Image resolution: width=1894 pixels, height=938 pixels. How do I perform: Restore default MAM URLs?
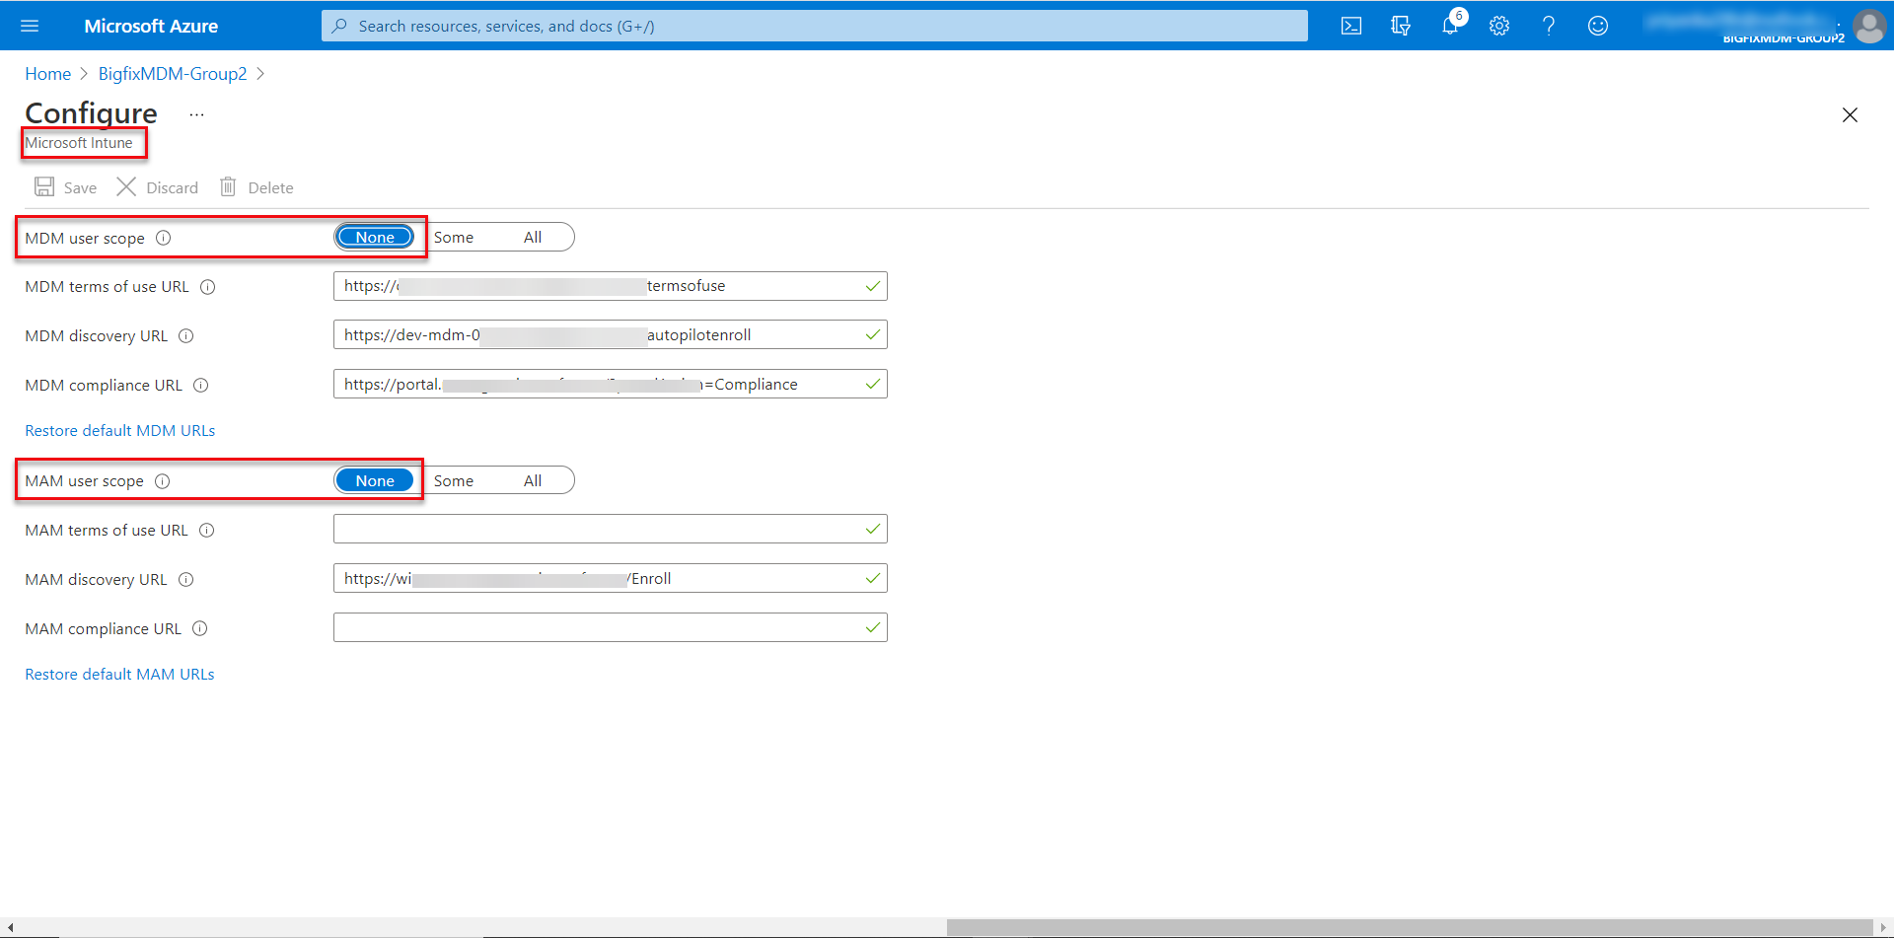click(x=119, y=675)
